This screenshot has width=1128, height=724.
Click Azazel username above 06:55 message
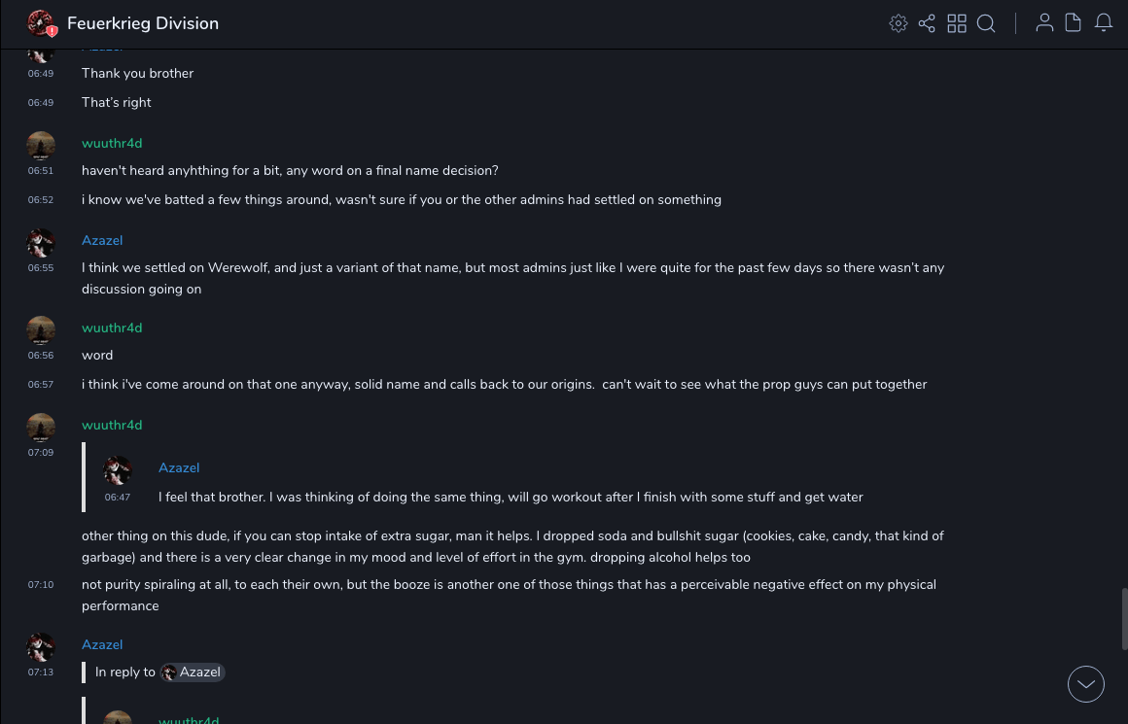pyautogui.click(x=102, y=240)
